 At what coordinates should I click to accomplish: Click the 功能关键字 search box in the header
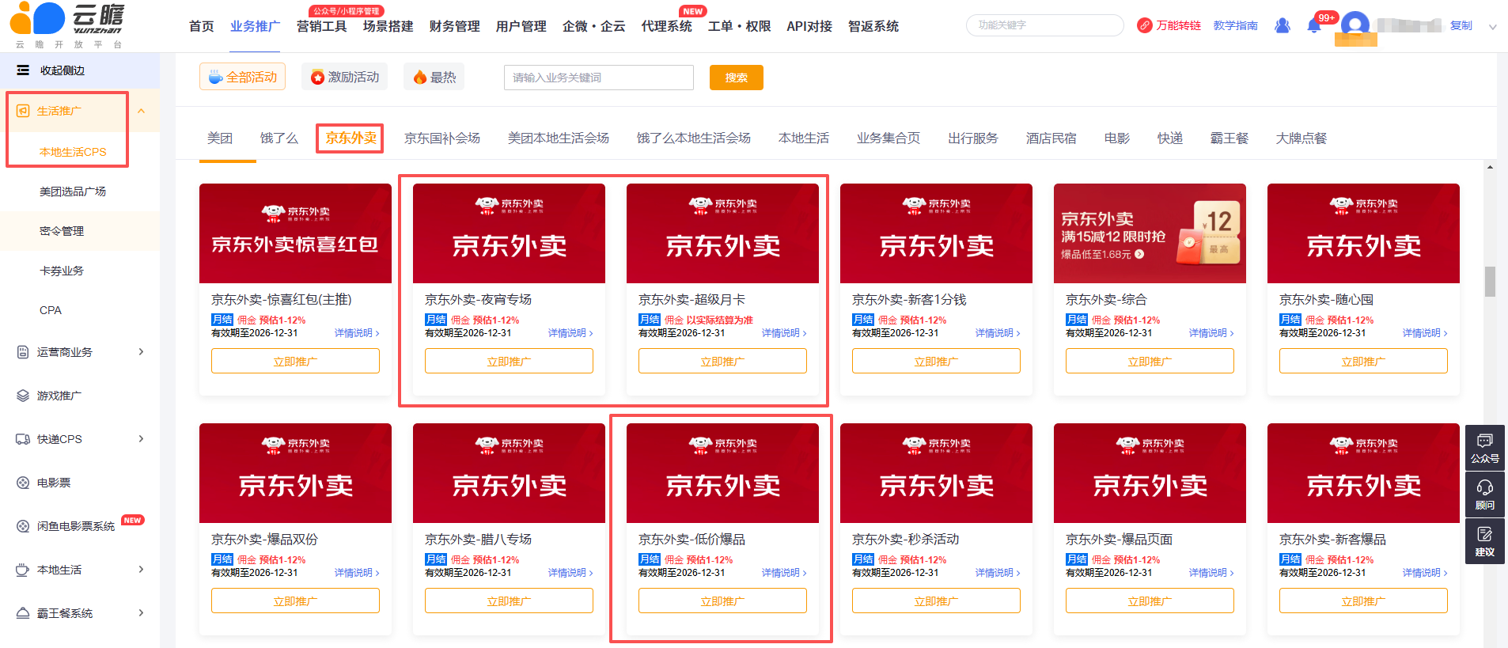tap(1045, 25)
